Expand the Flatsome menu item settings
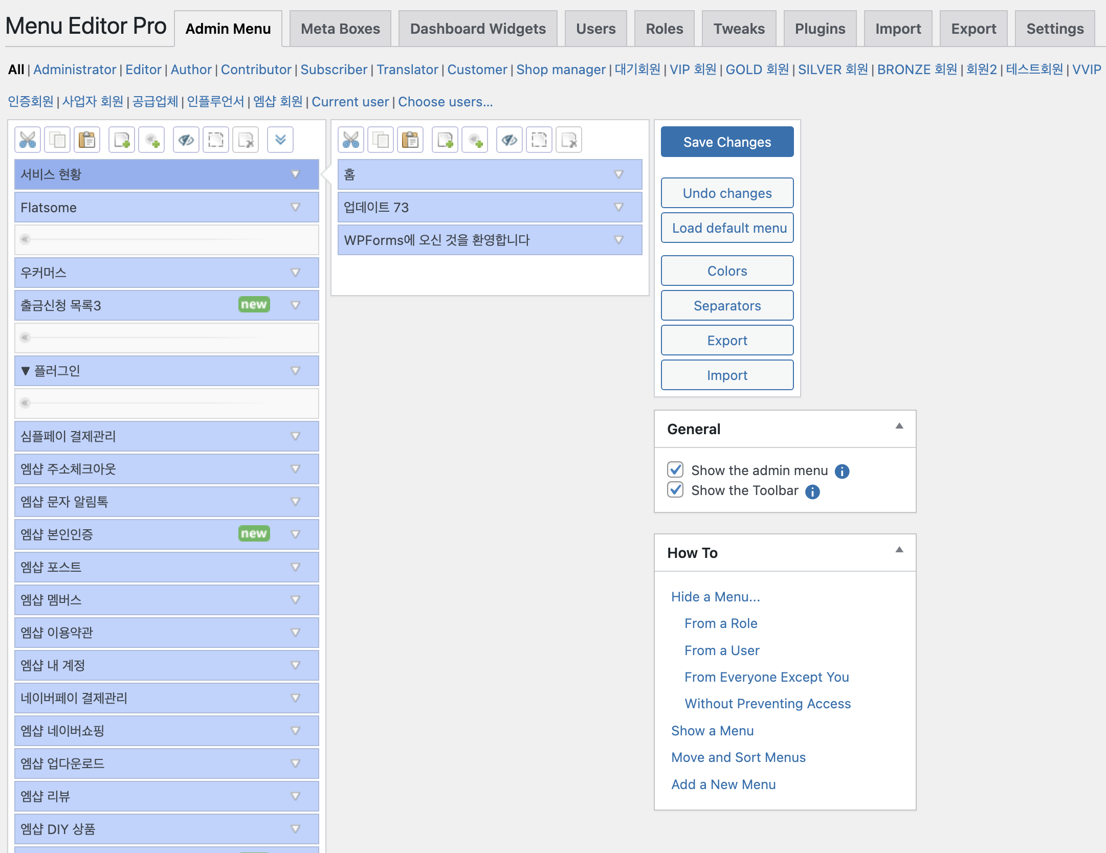Screen dimensions: 1106x853 coord(295,207)
